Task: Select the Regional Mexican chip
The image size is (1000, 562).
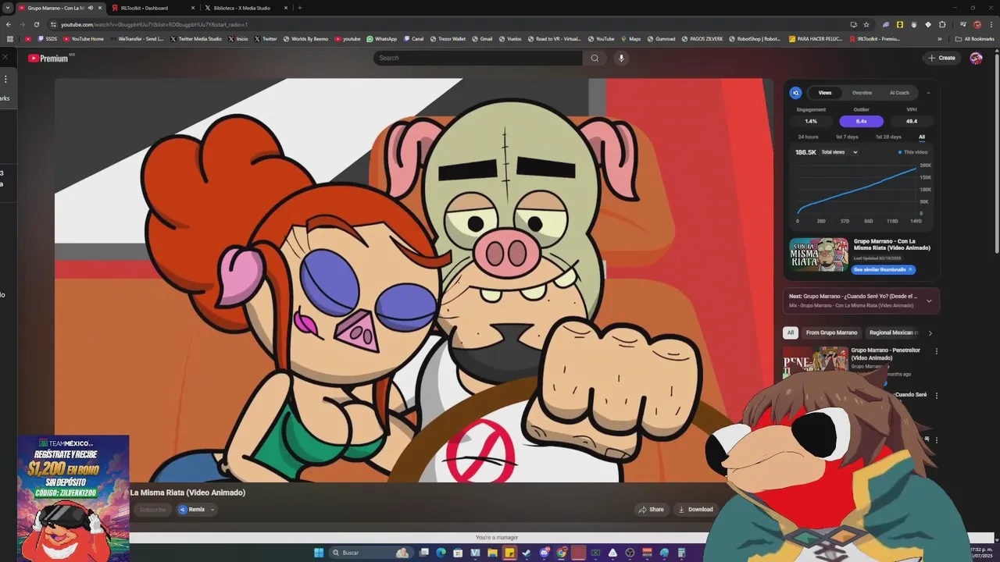Action: point(894,333)
